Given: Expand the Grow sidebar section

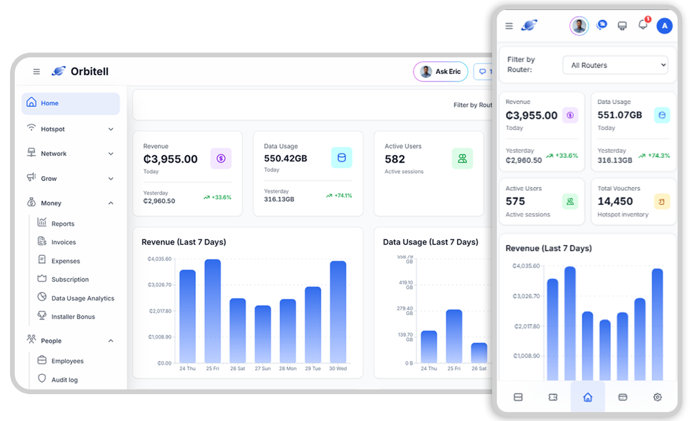Looking at the screenshot, I should [x=71, y=178].
